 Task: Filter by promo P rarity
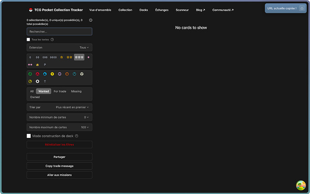tap(45, 65)
